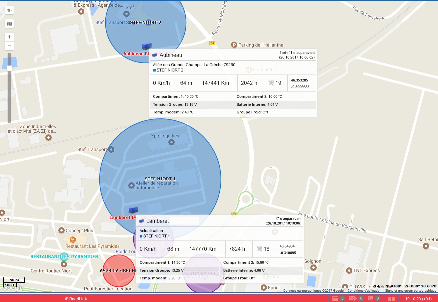Click the Soignon map marker
This screenshot has width=438, height=302.
(313, 268)
